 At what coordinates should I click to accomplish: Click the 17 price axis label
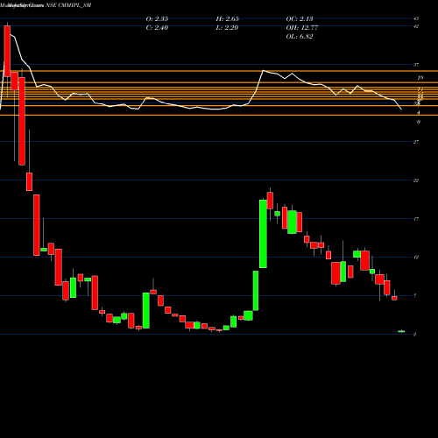tap(416, 219)
